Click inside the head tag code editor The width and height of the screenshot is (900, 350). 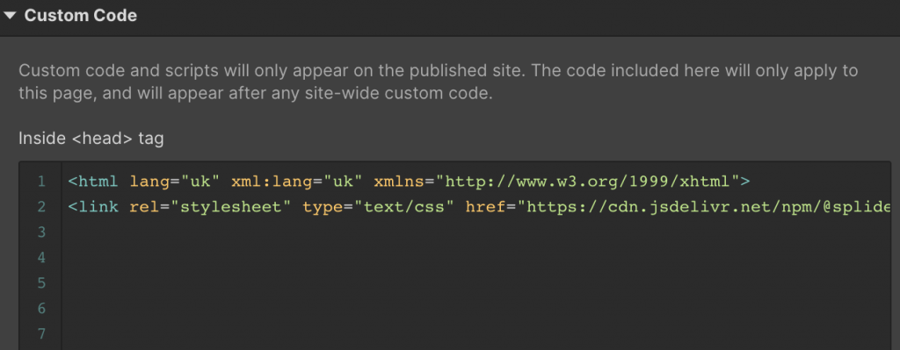[455, 256]
